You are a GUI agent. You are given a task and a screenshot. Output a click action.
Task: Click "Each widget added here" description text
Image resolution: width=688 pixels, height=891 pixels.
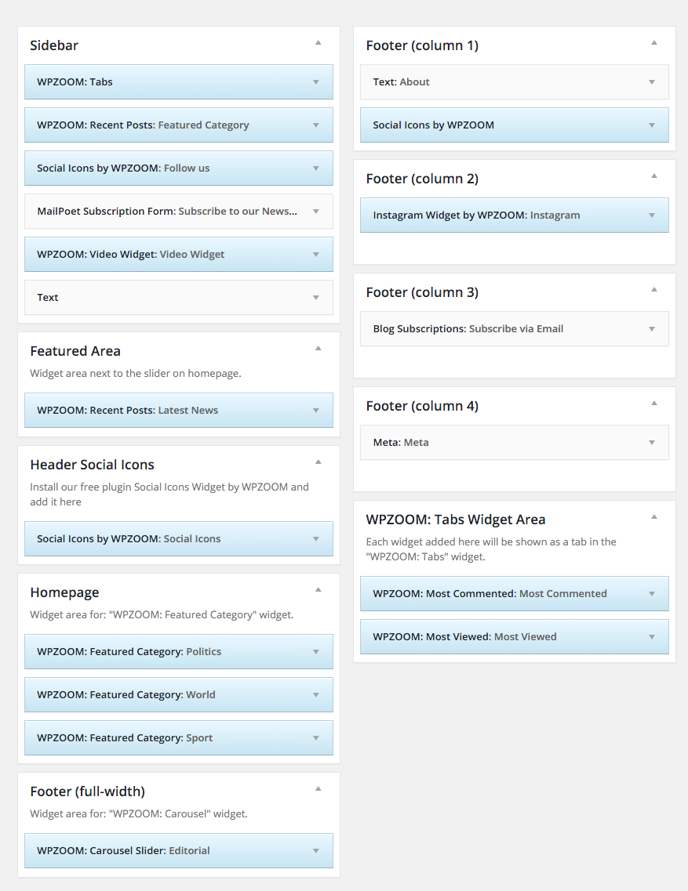[491, 549]
